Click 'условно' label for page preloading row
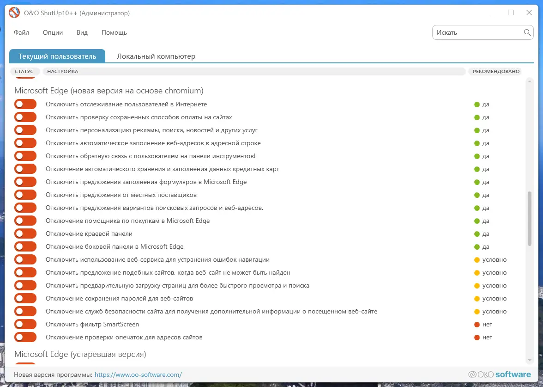The height and width of the screenshot is (387, 543). (495, 286)
